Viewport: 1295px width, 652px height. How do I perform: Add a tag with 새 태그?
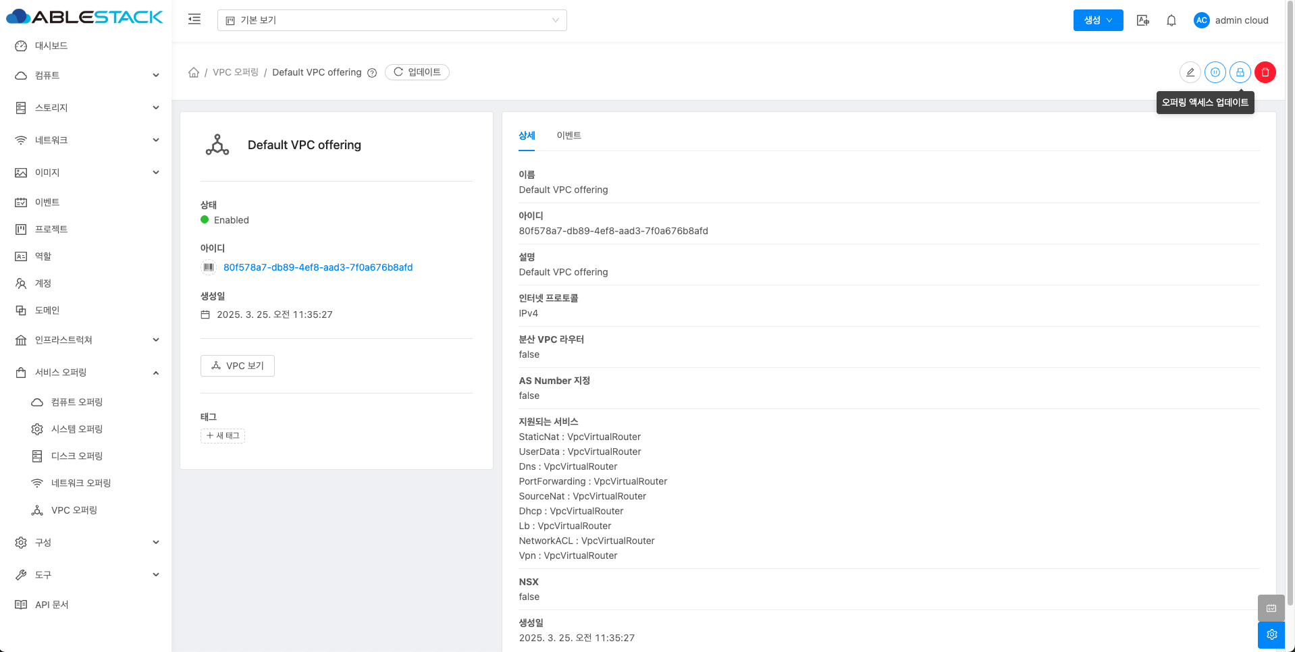click(x=223, y=436)
